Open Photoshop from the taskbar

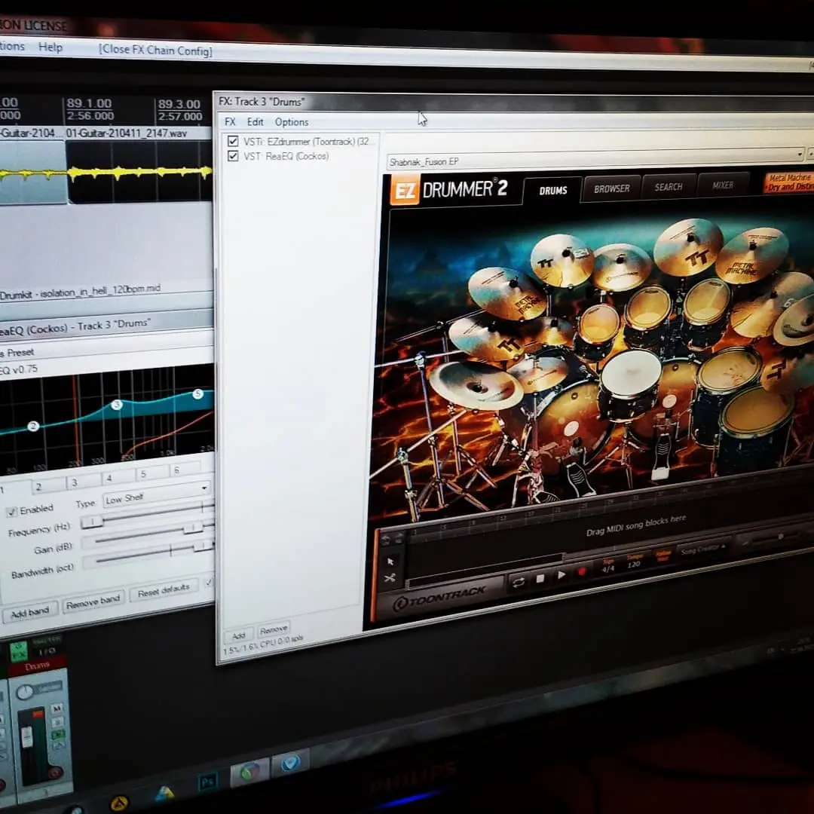[x=207, y=781]
